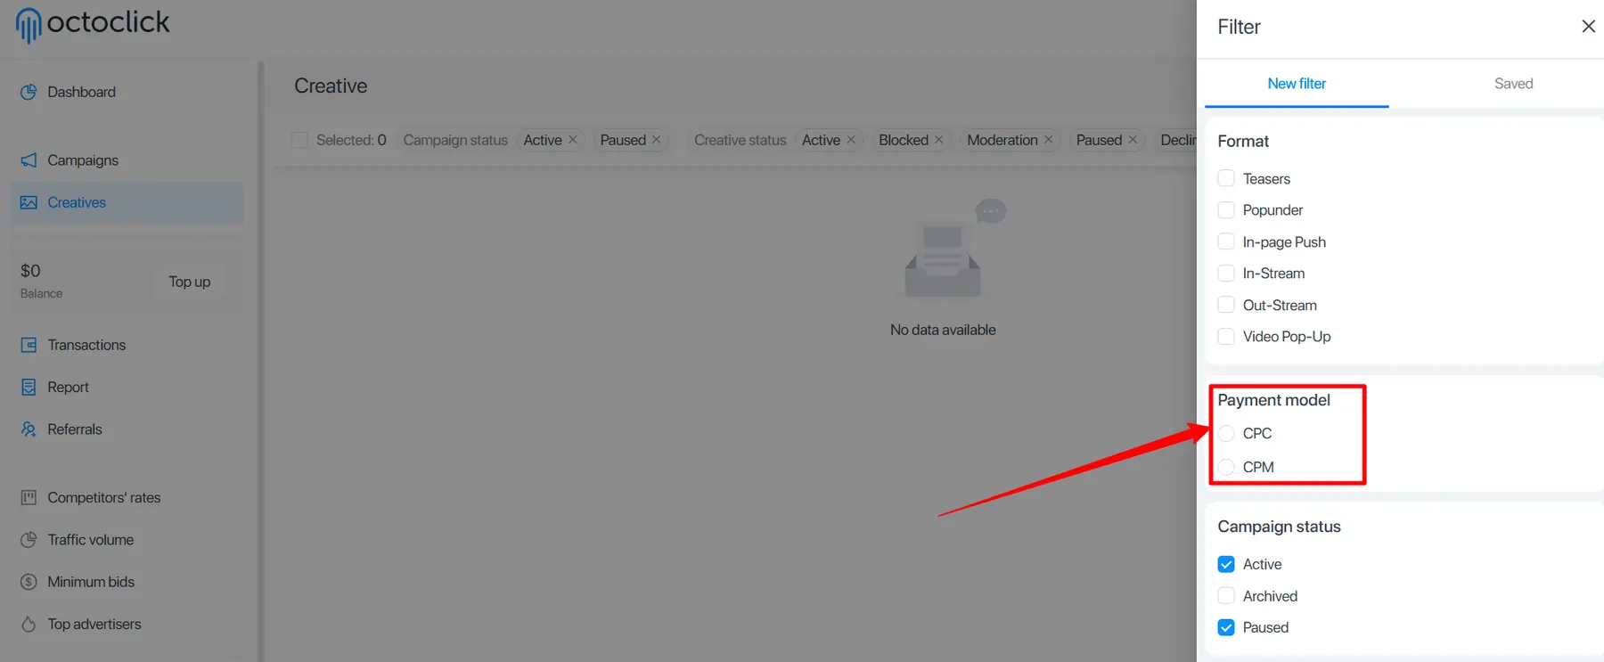Toggle the select-all creatives checkbox

(299, 140)
